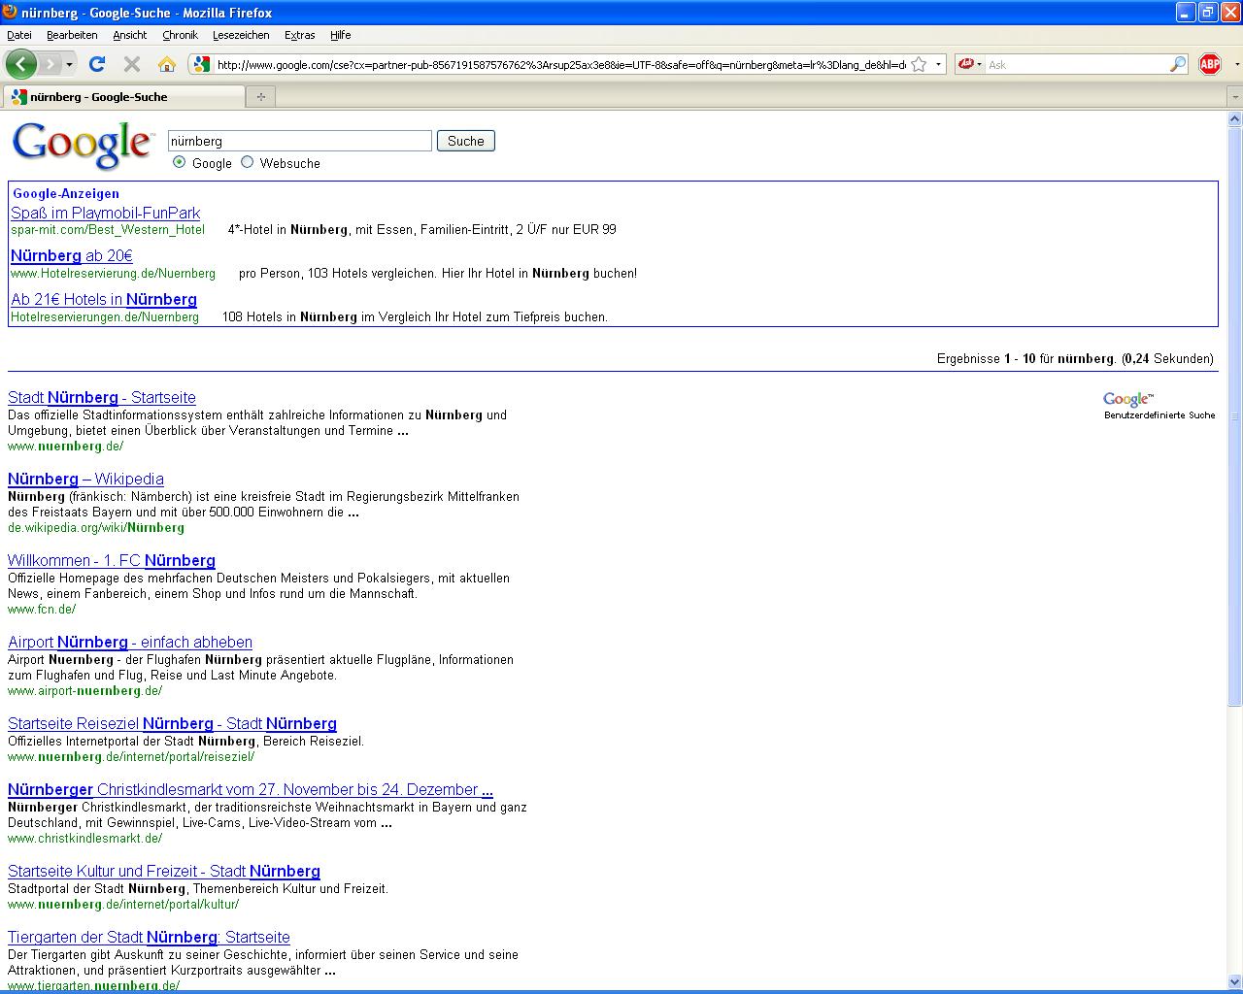
Task: Open the Datei menu
Action: 19,35
